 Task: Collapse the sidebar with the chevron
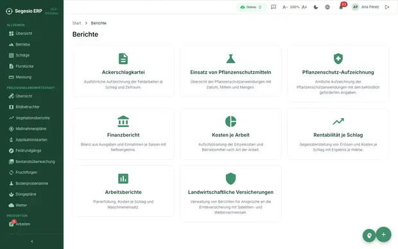[31, 241]
